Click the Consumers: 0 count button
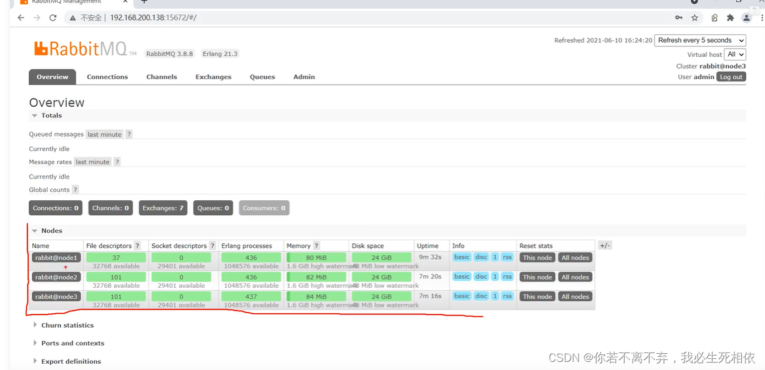The image size is (765, 370). tap(264, 208)
